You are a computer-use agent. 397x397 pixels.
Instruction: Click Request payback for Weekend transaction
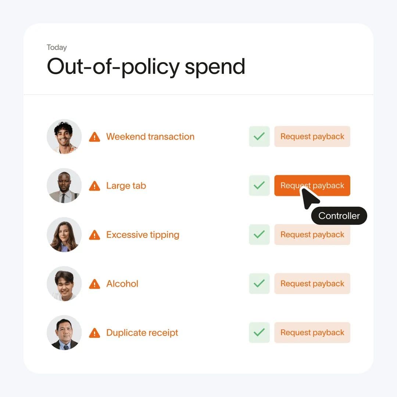point(312,136)
